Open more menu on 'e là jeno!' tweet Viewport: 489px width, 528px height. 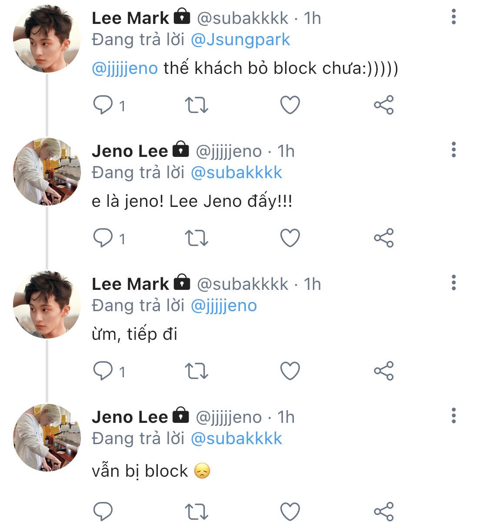(x=453, y=150)
